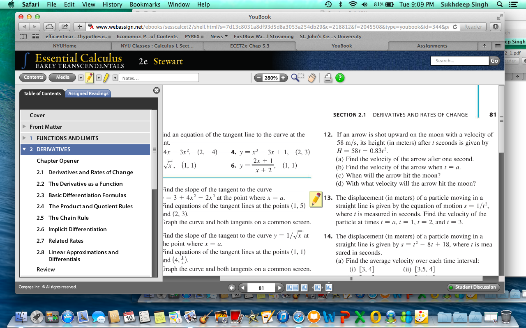The image size is (526, 328).
Task: Go back with the circular arrow button
Action: tap(232, 288)
